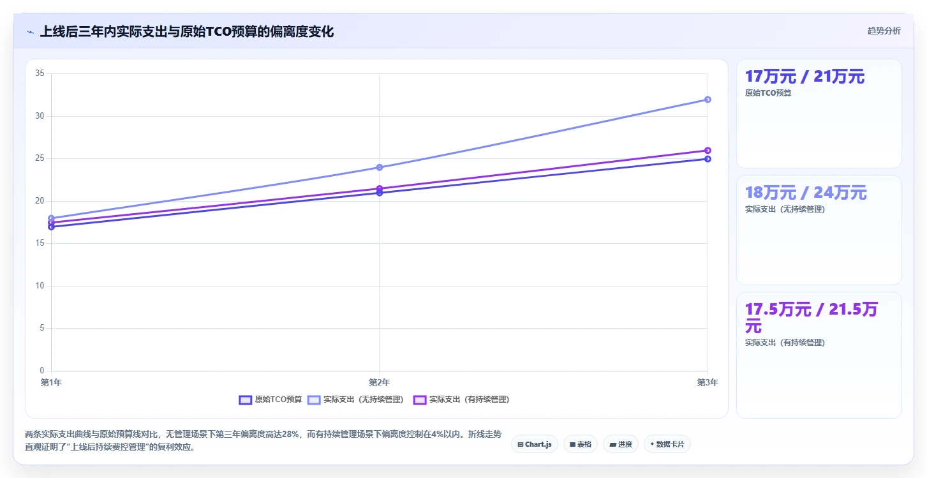The image size is (927, 478).
Task: Click the trend icon beside the title
Action: [30, 32]
